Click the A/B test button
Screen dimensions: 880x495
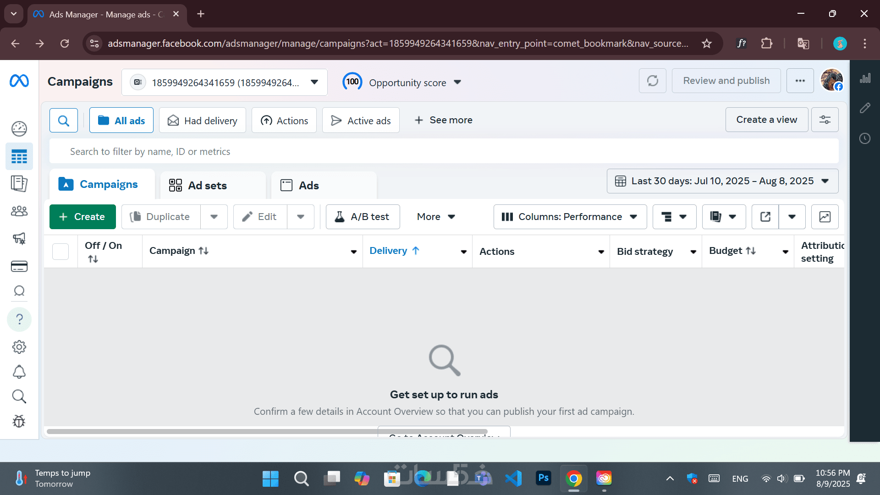pos(363,217)
